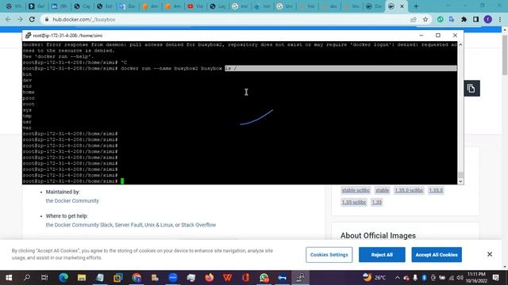
Task: Click Reject All cookies button
Action: coord(382,255)
